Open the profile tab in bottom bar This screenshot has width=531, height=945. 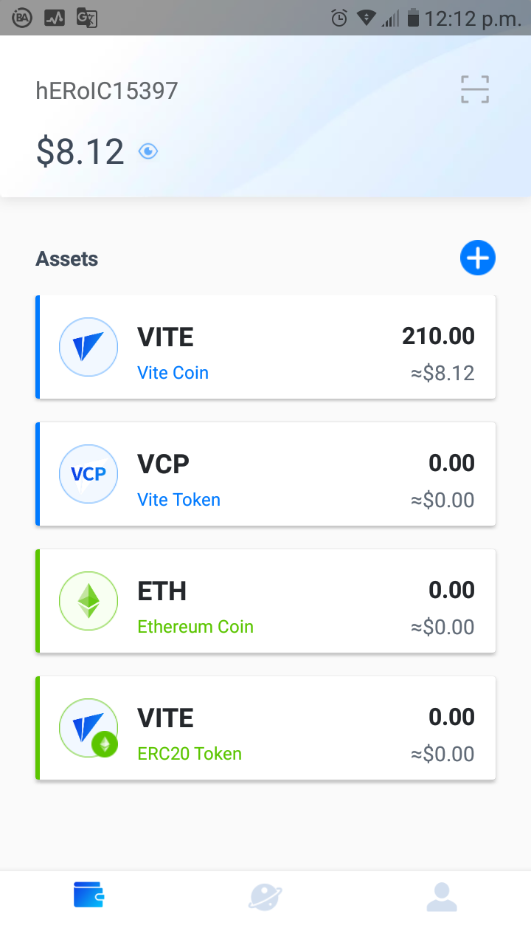pyautogui.click(x=442, y=896)
